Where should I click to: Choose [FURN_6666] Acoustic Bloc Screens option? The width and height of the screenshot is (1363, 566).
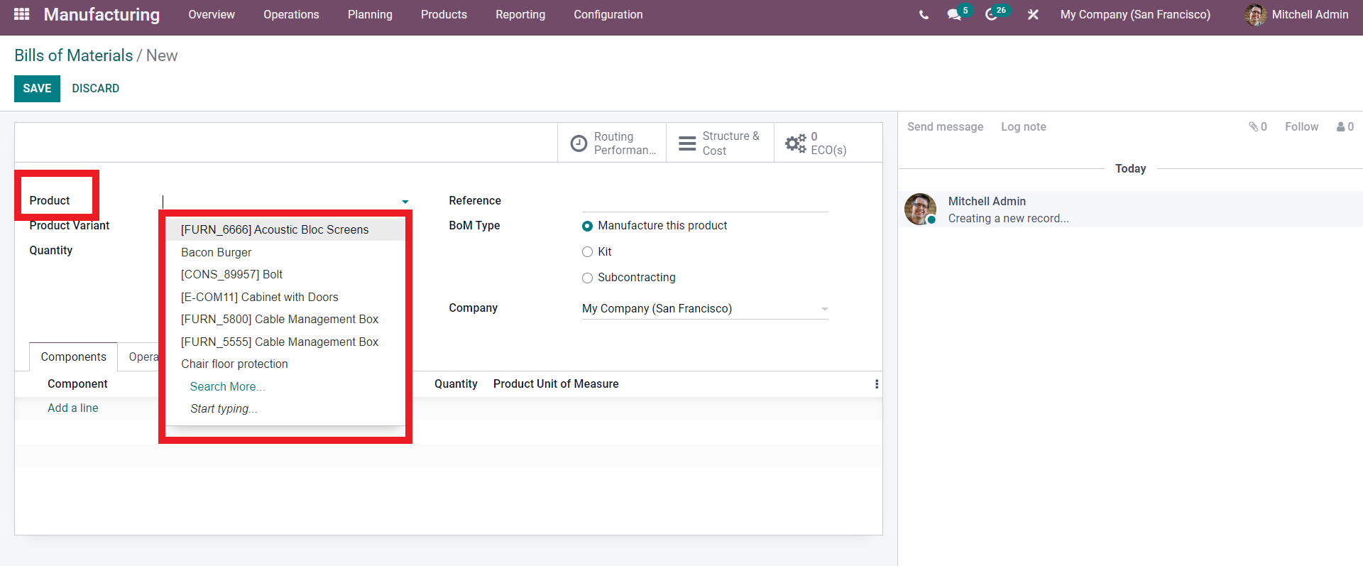coord(285,229)
